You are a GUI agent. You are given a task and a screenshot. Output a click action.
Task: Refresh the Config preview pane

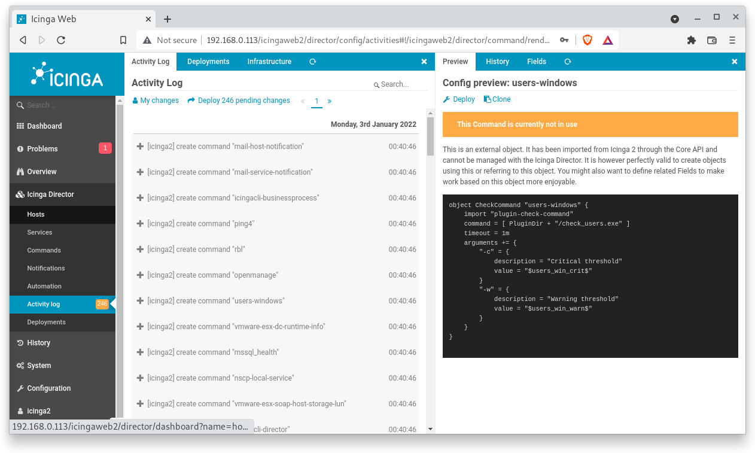coord(567,61)
